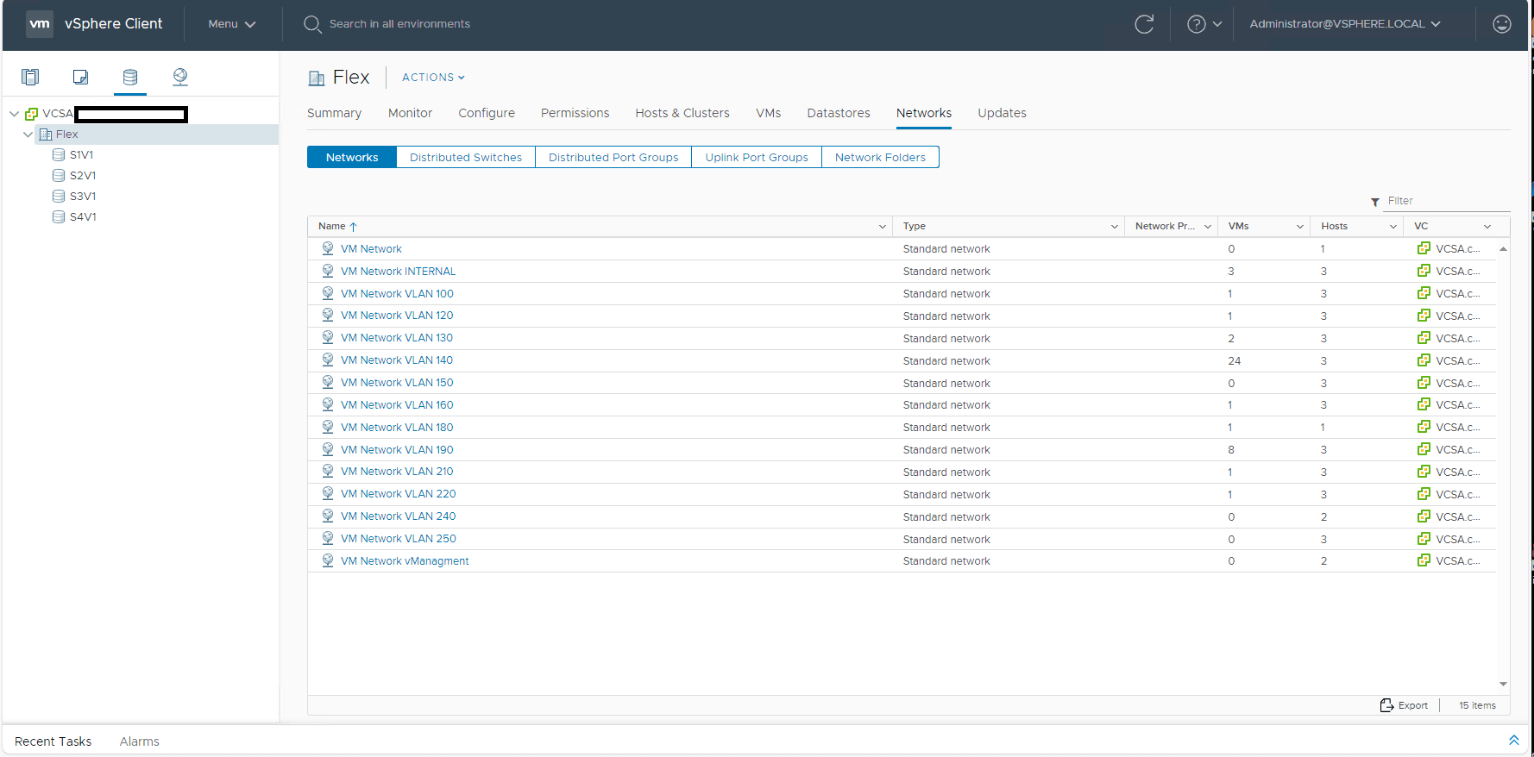The height and width of the screenshot is (757, 1534).
Task: Click the vCenter icon in VLAN 190 row
Action: (1424, 449)
